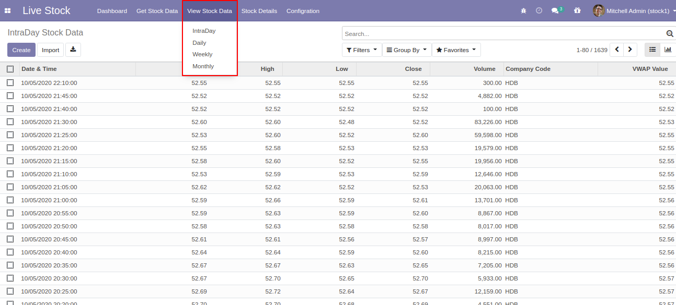
Task: Open record dated 10/05/2020 20:45:00
Action: coord(49,239)
